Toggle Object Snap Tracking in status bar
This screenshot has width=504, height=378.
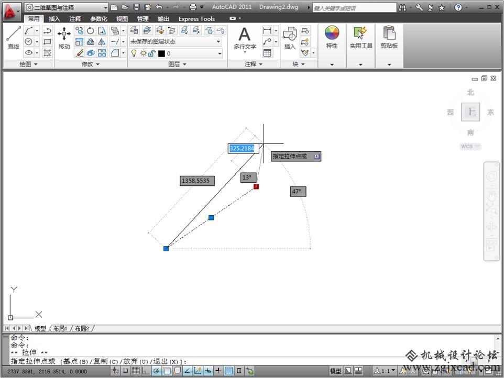[187, 371]
